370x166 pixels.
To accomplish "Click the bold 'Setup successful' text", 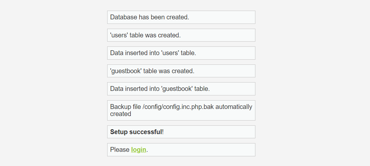I will click(136, 132).
